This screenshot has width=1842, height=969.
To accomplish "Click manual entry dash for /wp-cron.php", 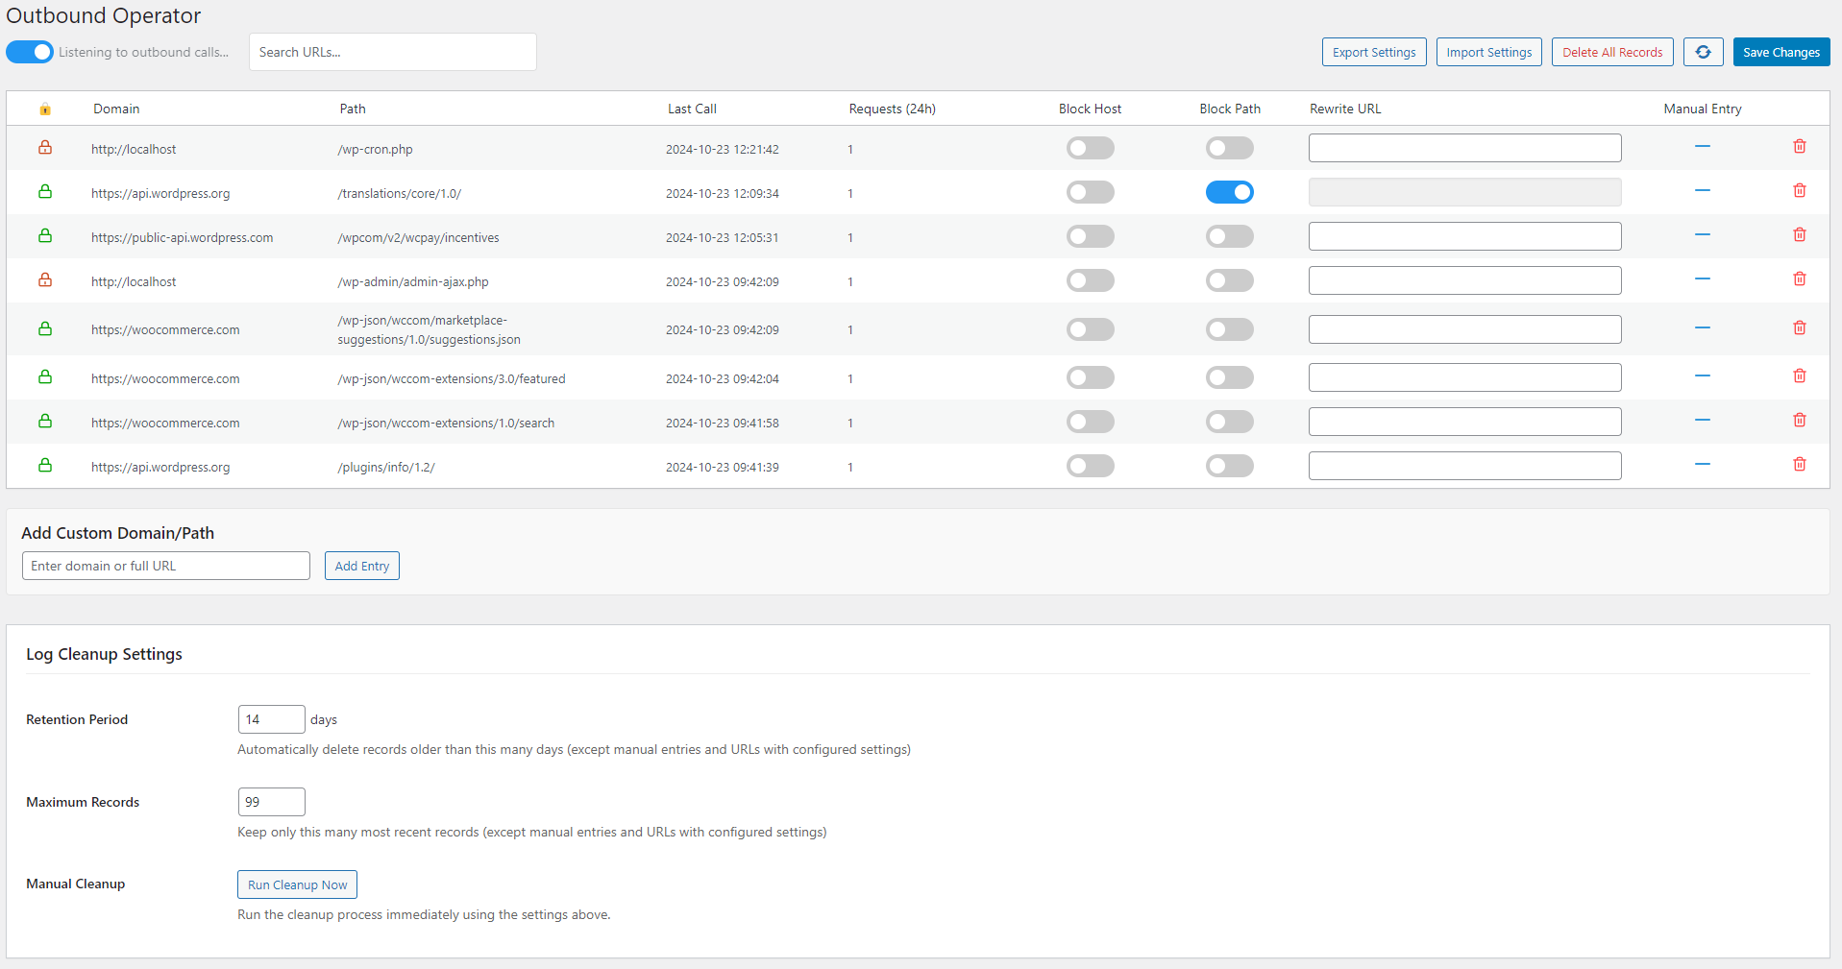I will [x=1703, y=146].
